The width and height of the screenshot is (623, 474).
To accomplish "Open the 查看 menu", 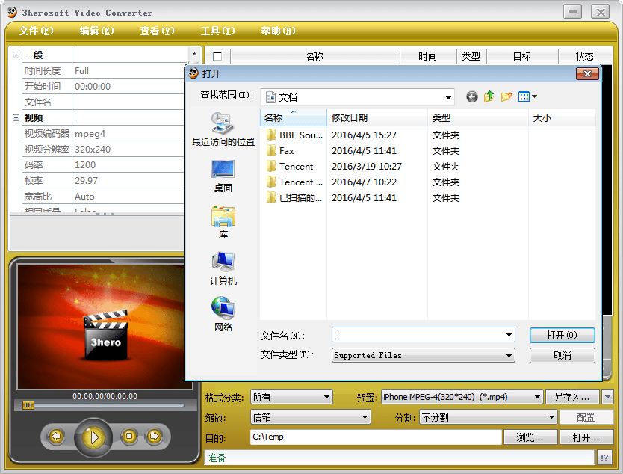I will [157, 31].
